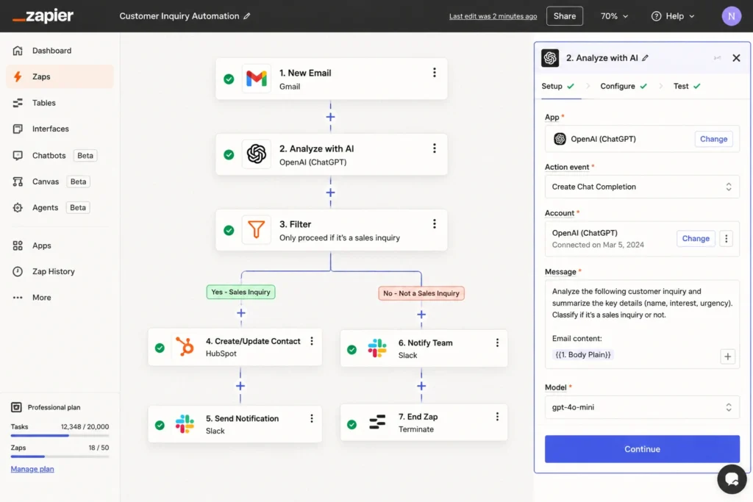Click the Yes - Sales Inquiry branch label

coord(240,292)
